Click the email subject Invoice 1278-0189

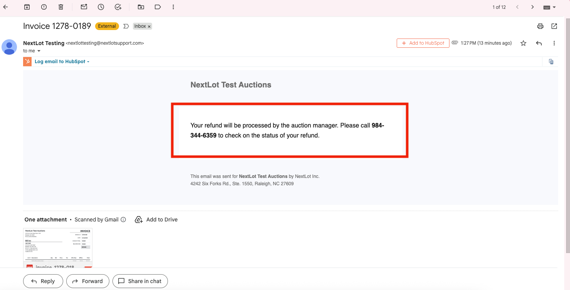click(57, 26)
